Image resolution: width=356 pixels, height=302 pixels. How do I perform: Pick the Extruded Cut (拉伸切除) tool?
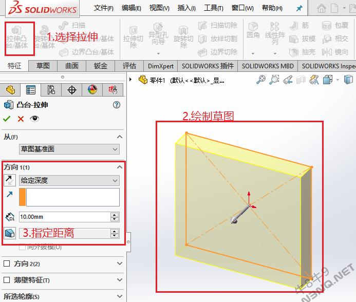133,37
